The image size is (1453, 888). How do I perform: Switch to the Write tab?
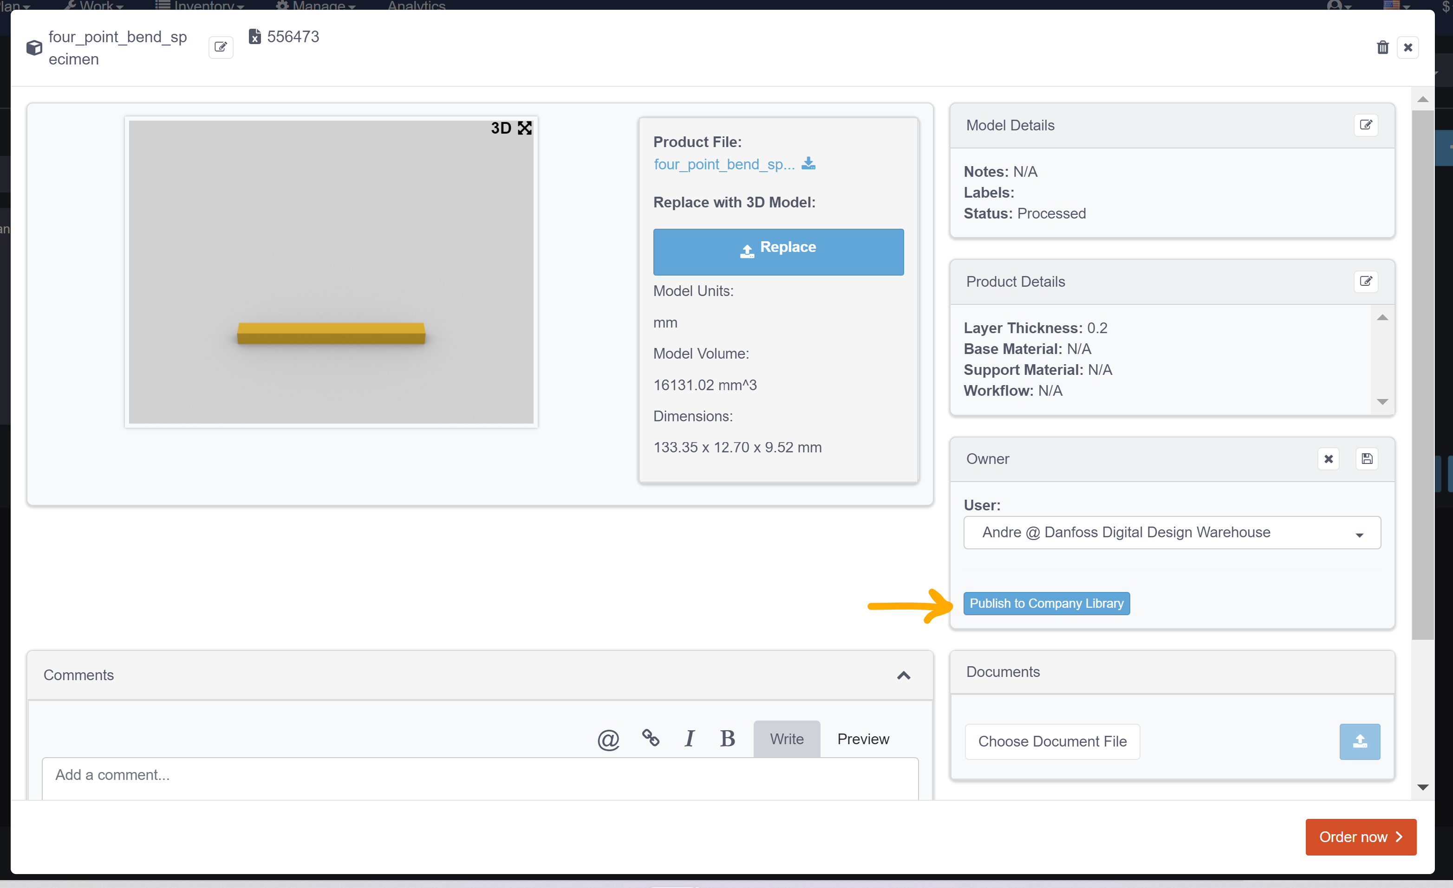[x=786, y=739]
